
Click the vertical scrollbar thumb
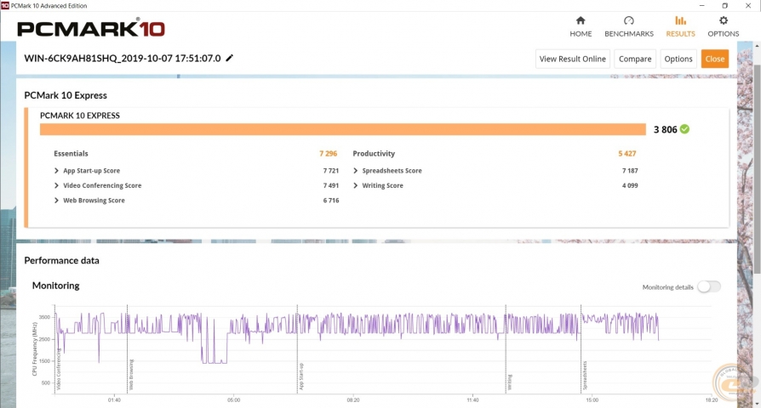click(757, 167)
